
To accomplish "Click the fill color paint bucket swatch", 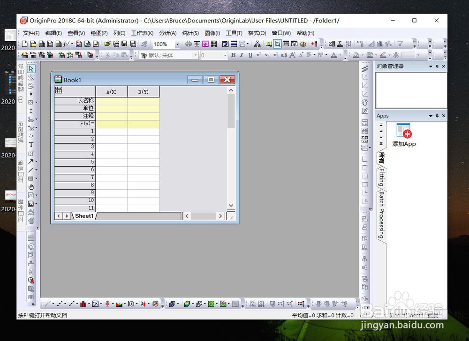I will 356,55.
